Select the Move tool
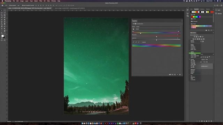This screenshot has height=125, width=223. (2, 10)
